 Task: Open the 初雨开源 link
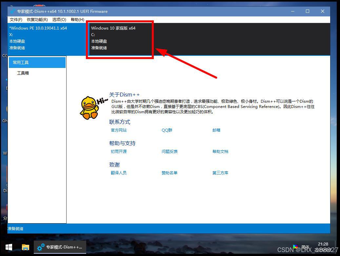pyautogui.click(x=119, y=151)
